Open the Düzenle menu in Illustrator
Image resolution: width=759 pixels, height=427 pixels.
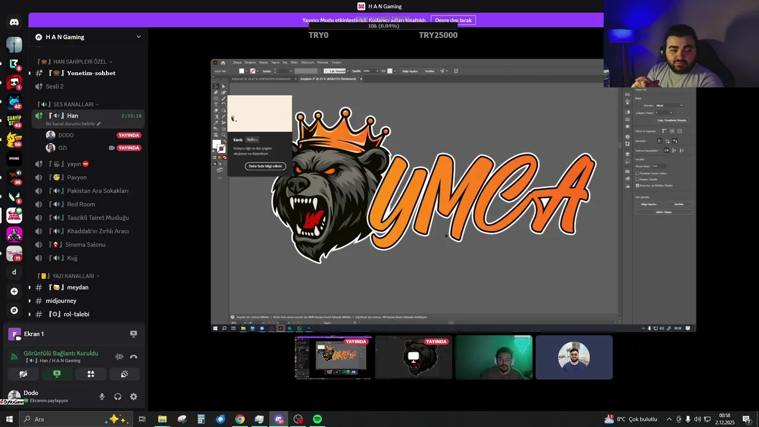click(250, 62)
